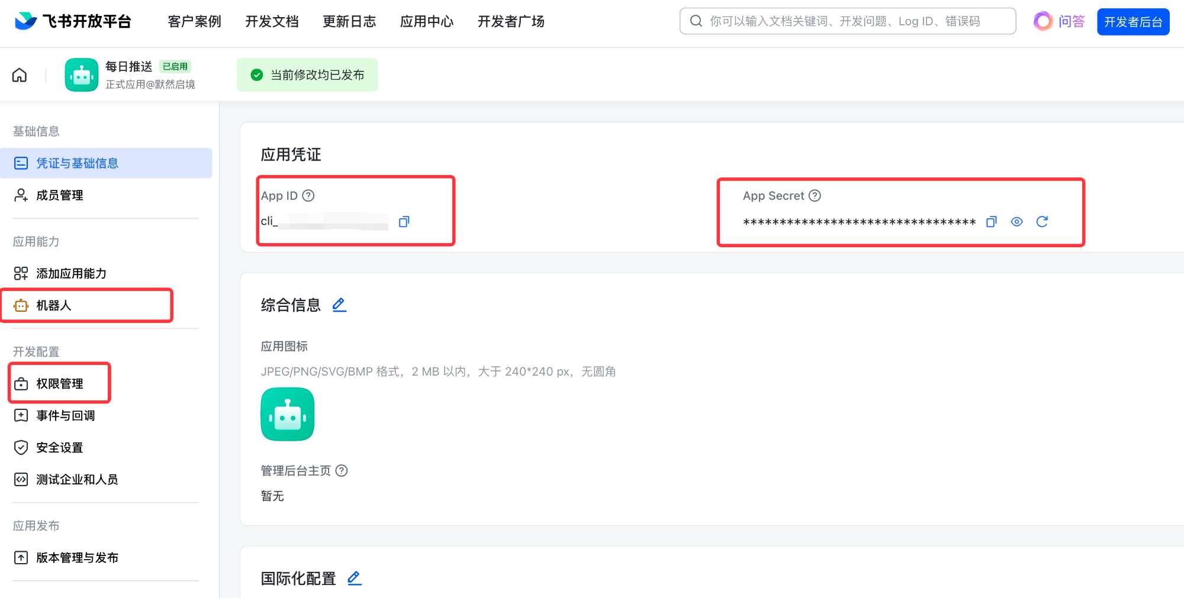The height and width of the screenshot is (598, 1184).
Task: Go to home via house icon
Action: (20, 75)
